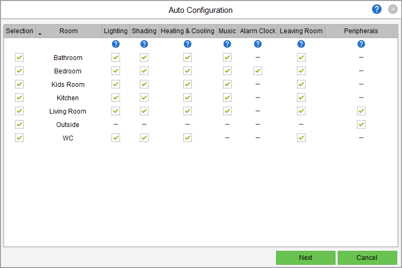The height and width of the screenshot is (268, 402).
Task: Toggle Peripherals checkbox for Outside
Action: click(361, 124)
